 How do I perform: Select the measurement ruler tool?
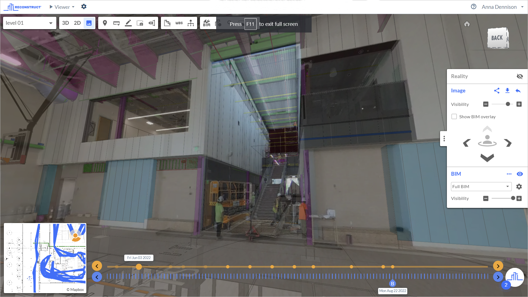116,23
